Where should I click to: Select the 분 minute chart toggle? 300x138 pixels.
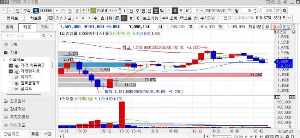click(156, 11)
